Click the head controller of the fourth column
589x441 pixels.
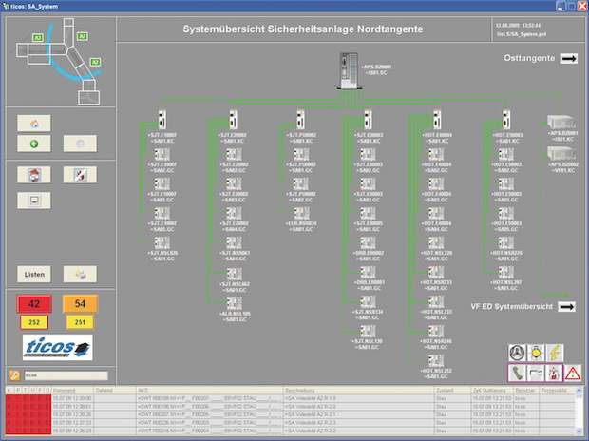click(369, 119)
